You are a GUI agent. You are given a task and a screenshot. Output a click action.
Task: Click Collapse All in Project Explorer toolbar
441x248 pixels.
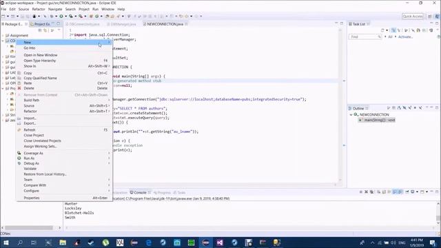[x=40, y=30]
